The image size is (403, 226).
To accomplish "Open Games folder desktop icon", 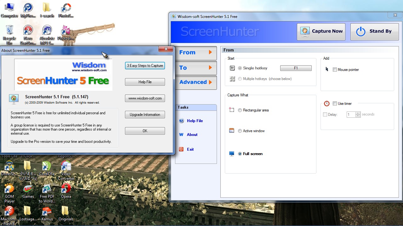I will point(28,191).
